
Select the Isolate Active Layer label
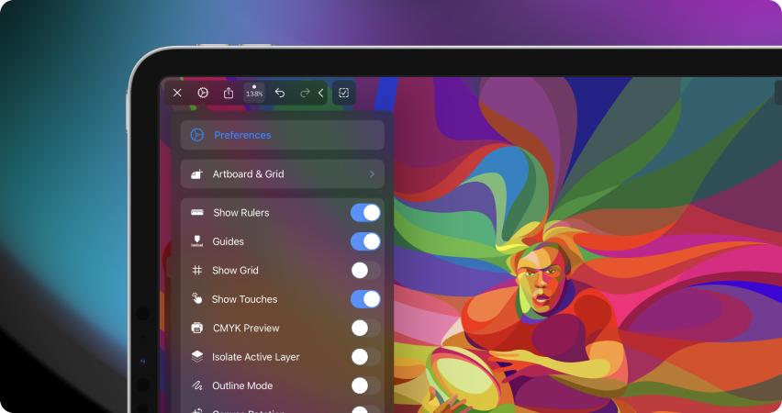tap(255, 357)
